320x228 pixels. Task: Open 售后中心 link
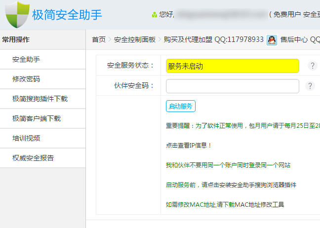click(x=294, y=40)
